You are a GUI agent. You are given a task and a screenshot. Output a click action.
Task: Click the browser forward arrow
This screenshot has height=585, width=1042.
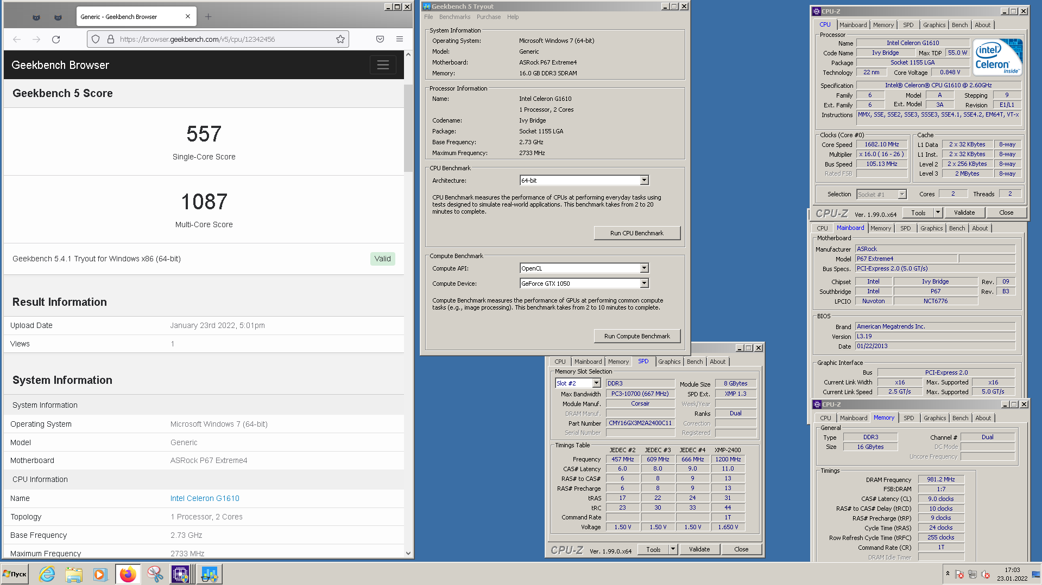pos(36,39)
